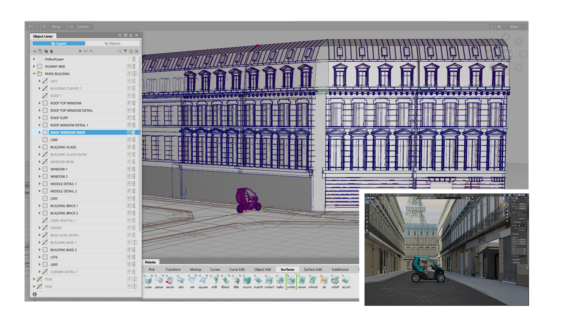Toggle pickable P for BUILDING GLASS layer
This screenshot has height=320, width=569.
pos(129,147)
